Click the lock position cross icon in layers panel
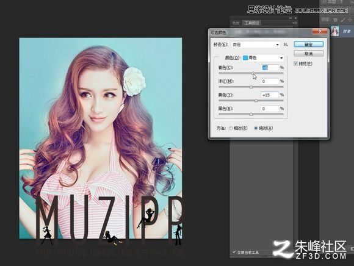The image size is (354, 266). click(x=350, y=20)
